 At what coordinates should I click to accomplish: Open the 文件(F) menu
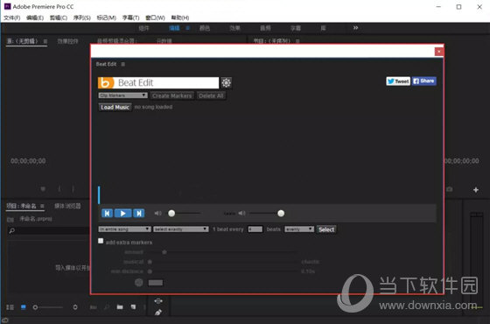click(12, 18)
